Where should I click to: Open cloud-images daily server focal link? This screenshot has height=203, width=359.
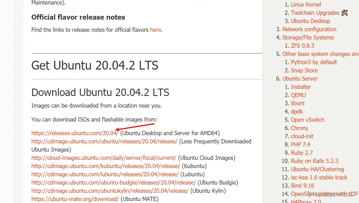click(x=104, y=158)
